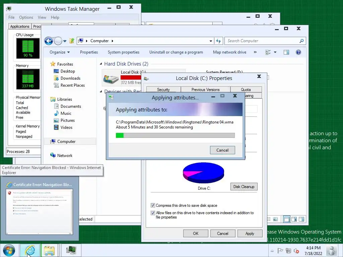Viewport: 343px width, 257px height.
Task: Click the Start button orb
Action: pyautogui.click(x=9, y=250)
